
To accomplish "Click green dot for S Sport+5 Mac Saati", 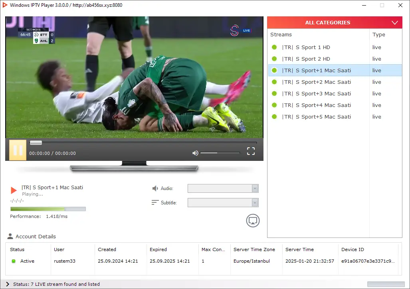I will (274, 117).
